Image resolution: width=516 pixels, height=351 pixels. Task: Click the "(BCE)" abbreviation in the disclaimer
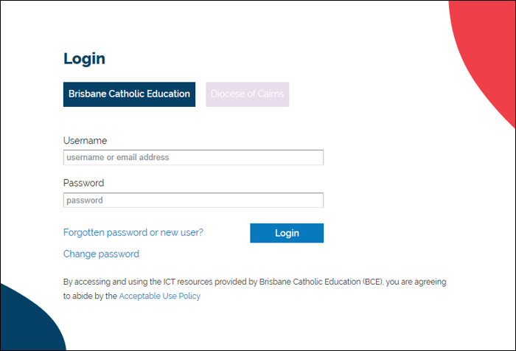pyautogui.click(x=372, y=282)
